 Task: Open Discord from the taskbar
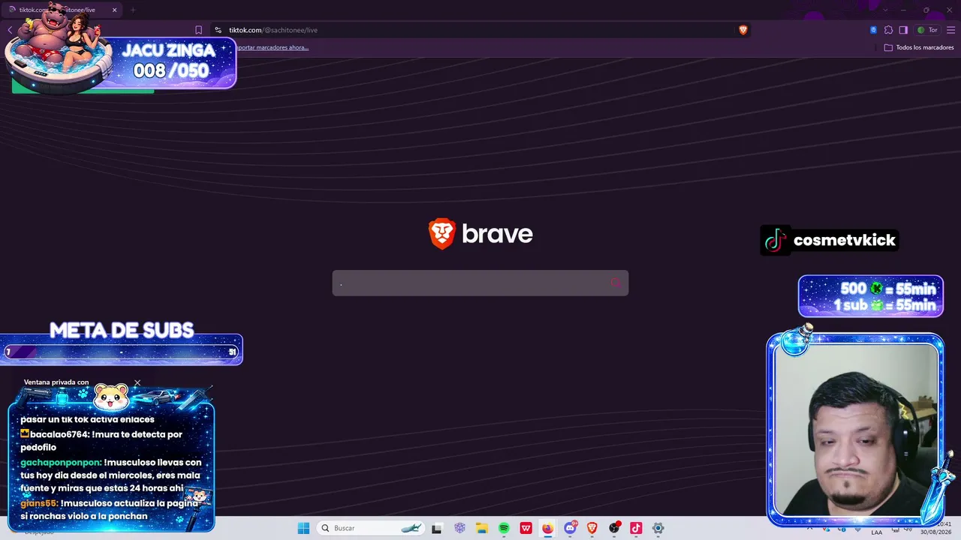[x=570, y=528]
